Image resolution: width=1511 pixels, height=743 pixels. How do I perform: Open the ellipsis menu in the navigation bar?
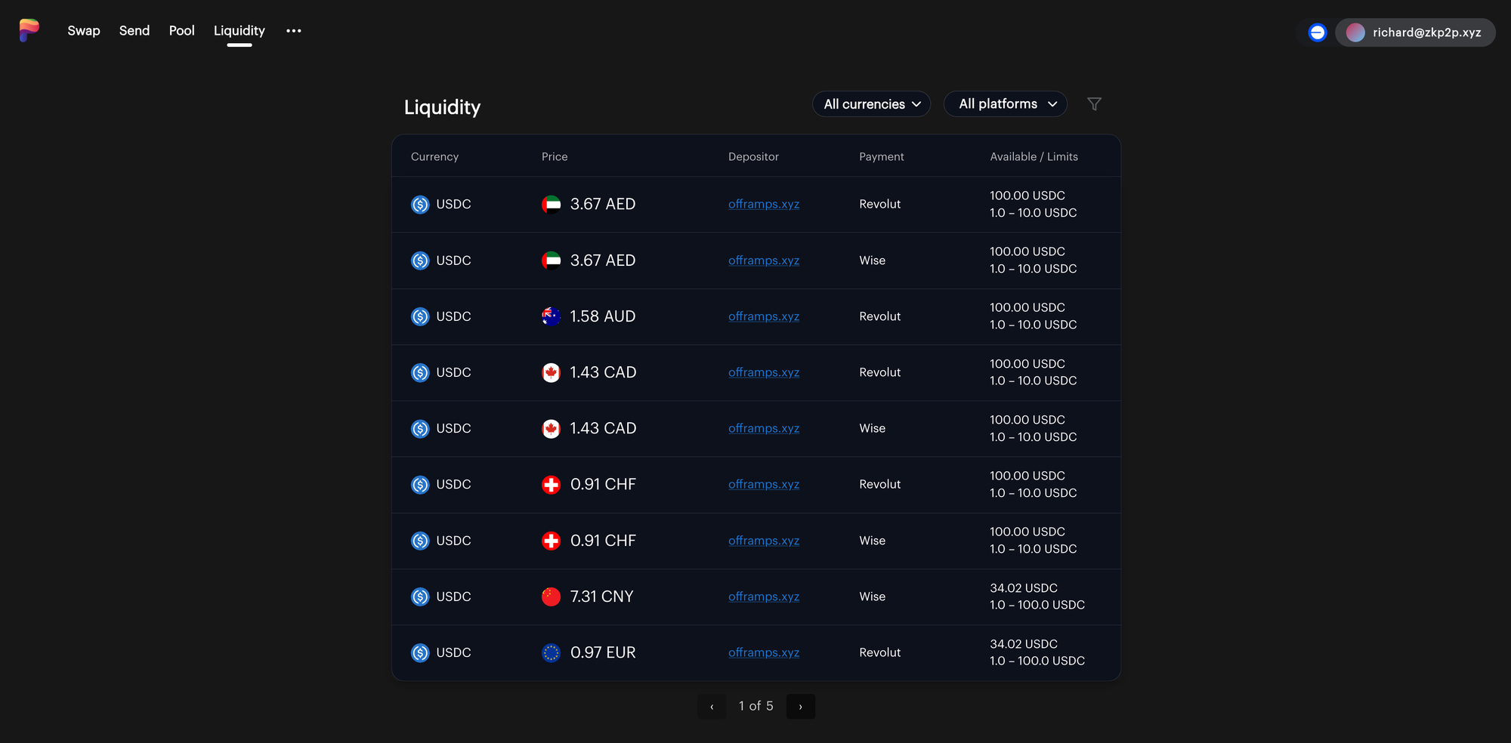[293, 30]
